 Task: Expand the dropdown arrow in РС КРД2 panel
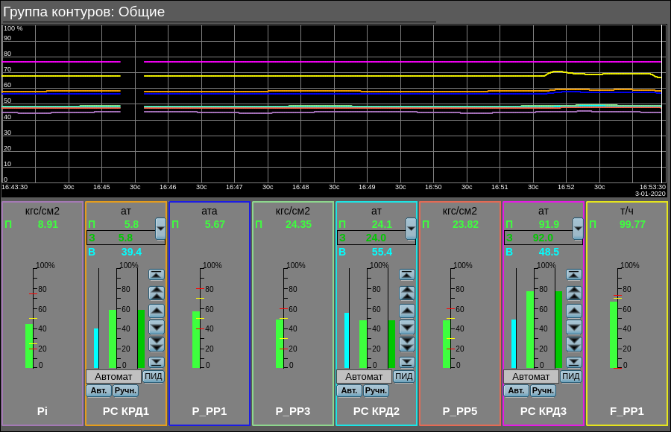411,228
